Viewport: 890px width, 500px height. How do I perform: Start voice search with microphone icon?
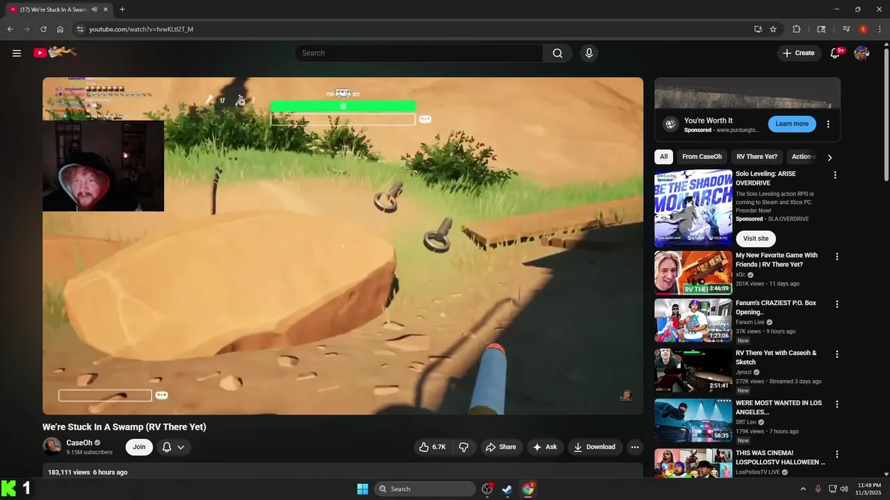coord(589,53)
